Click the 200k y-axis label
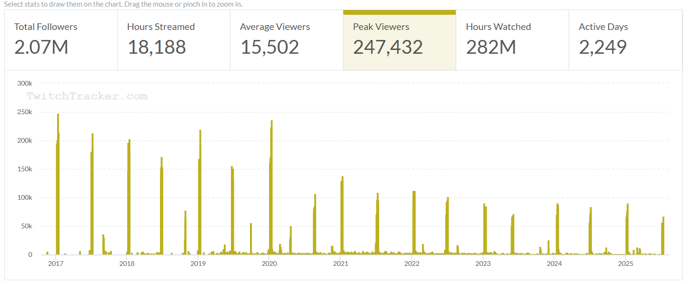This screenshot has height=284, width=689. coord(24,140)
